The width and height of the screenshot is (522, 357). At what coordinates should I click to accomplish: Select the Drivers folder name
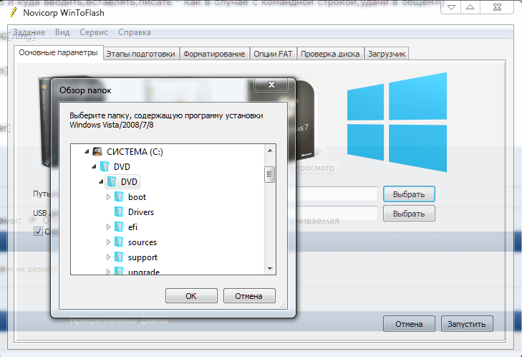(x=141, y=212)
